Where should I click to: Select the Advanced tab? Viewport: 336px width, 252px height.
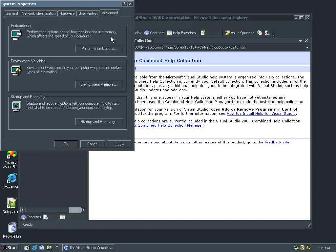pos(110,13)
